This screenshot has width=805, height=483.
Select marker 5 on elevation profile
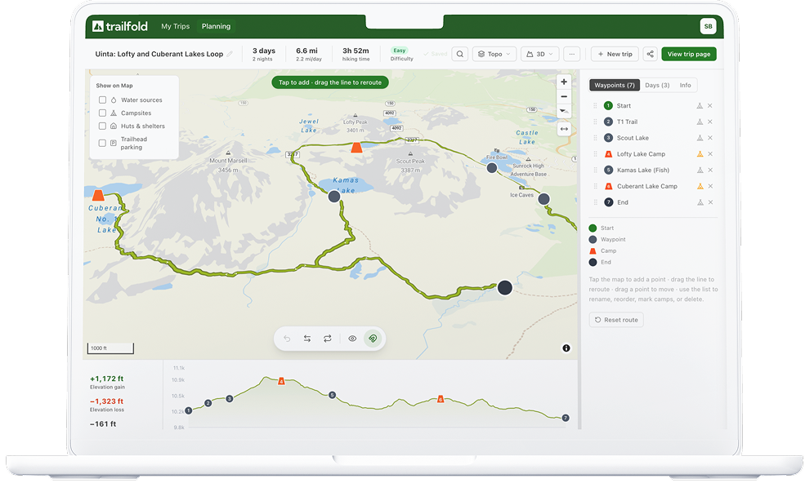pos(332,395)
